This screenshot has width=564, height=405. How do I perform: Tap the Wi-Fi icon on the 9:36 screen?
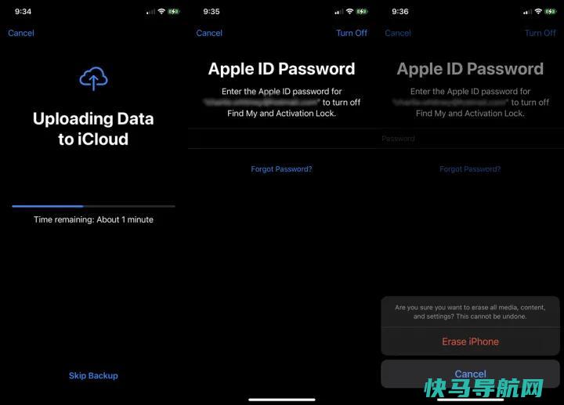pos(538,12)
